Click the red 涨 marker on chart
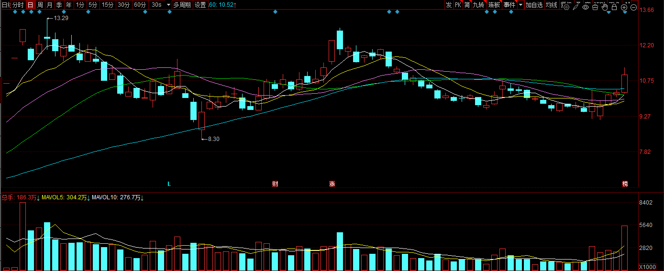 coord(332,184)
